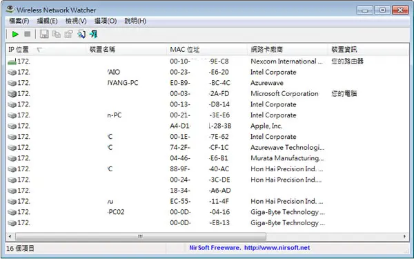Select the router row with the green device icon
Image resolution: width=414 pixels, height=259 pixels.
click(x=207, y=61)
